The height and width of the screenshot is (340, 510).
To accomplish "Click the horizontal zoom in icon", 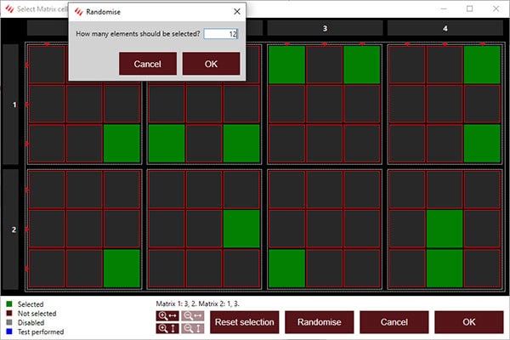I will [x=166, y=315].
